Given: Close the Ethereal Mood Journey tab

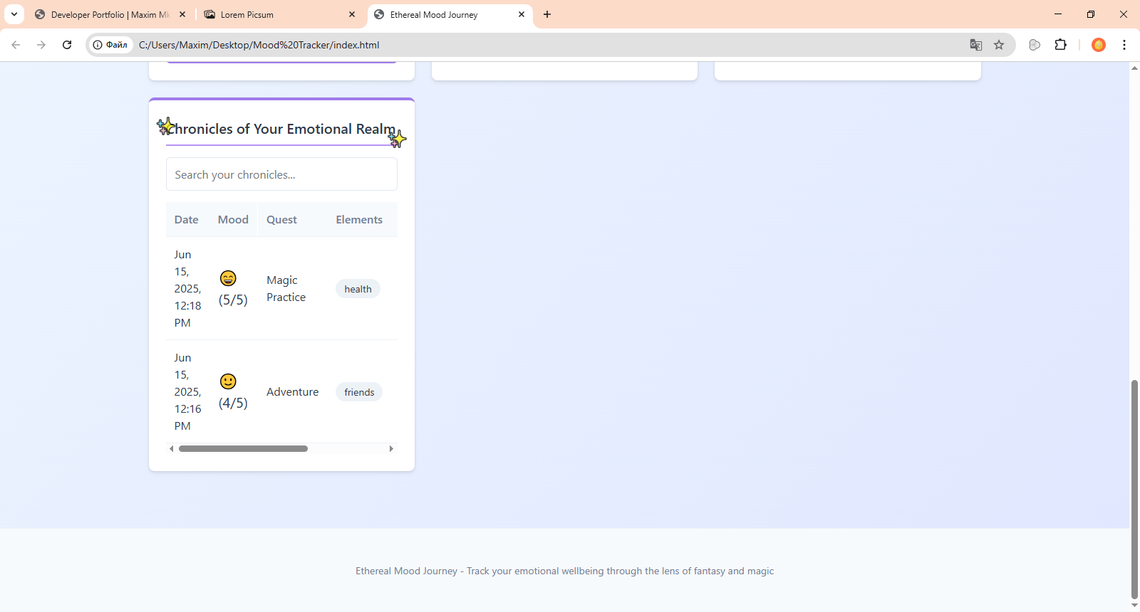Looking at the screenshot, I should tap(522, 14).
